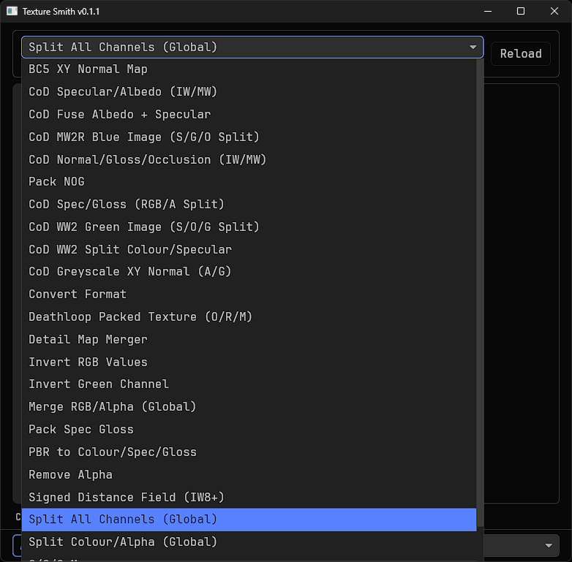Screen dimensions: 572x562
Task: Click the Texture Smith app icon
Action: (x=12, y=11)
